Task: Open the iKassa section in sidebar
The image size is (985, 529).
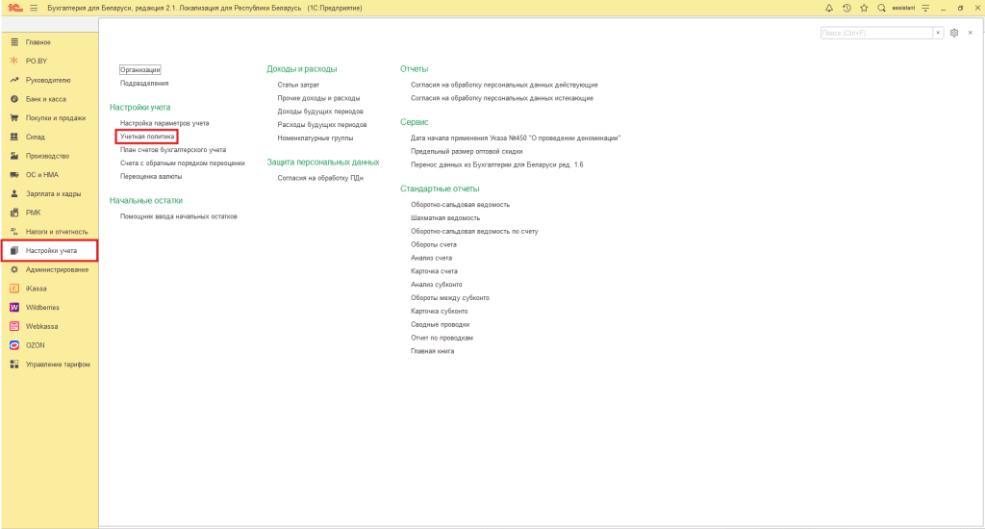Action: tap(38, 288)
